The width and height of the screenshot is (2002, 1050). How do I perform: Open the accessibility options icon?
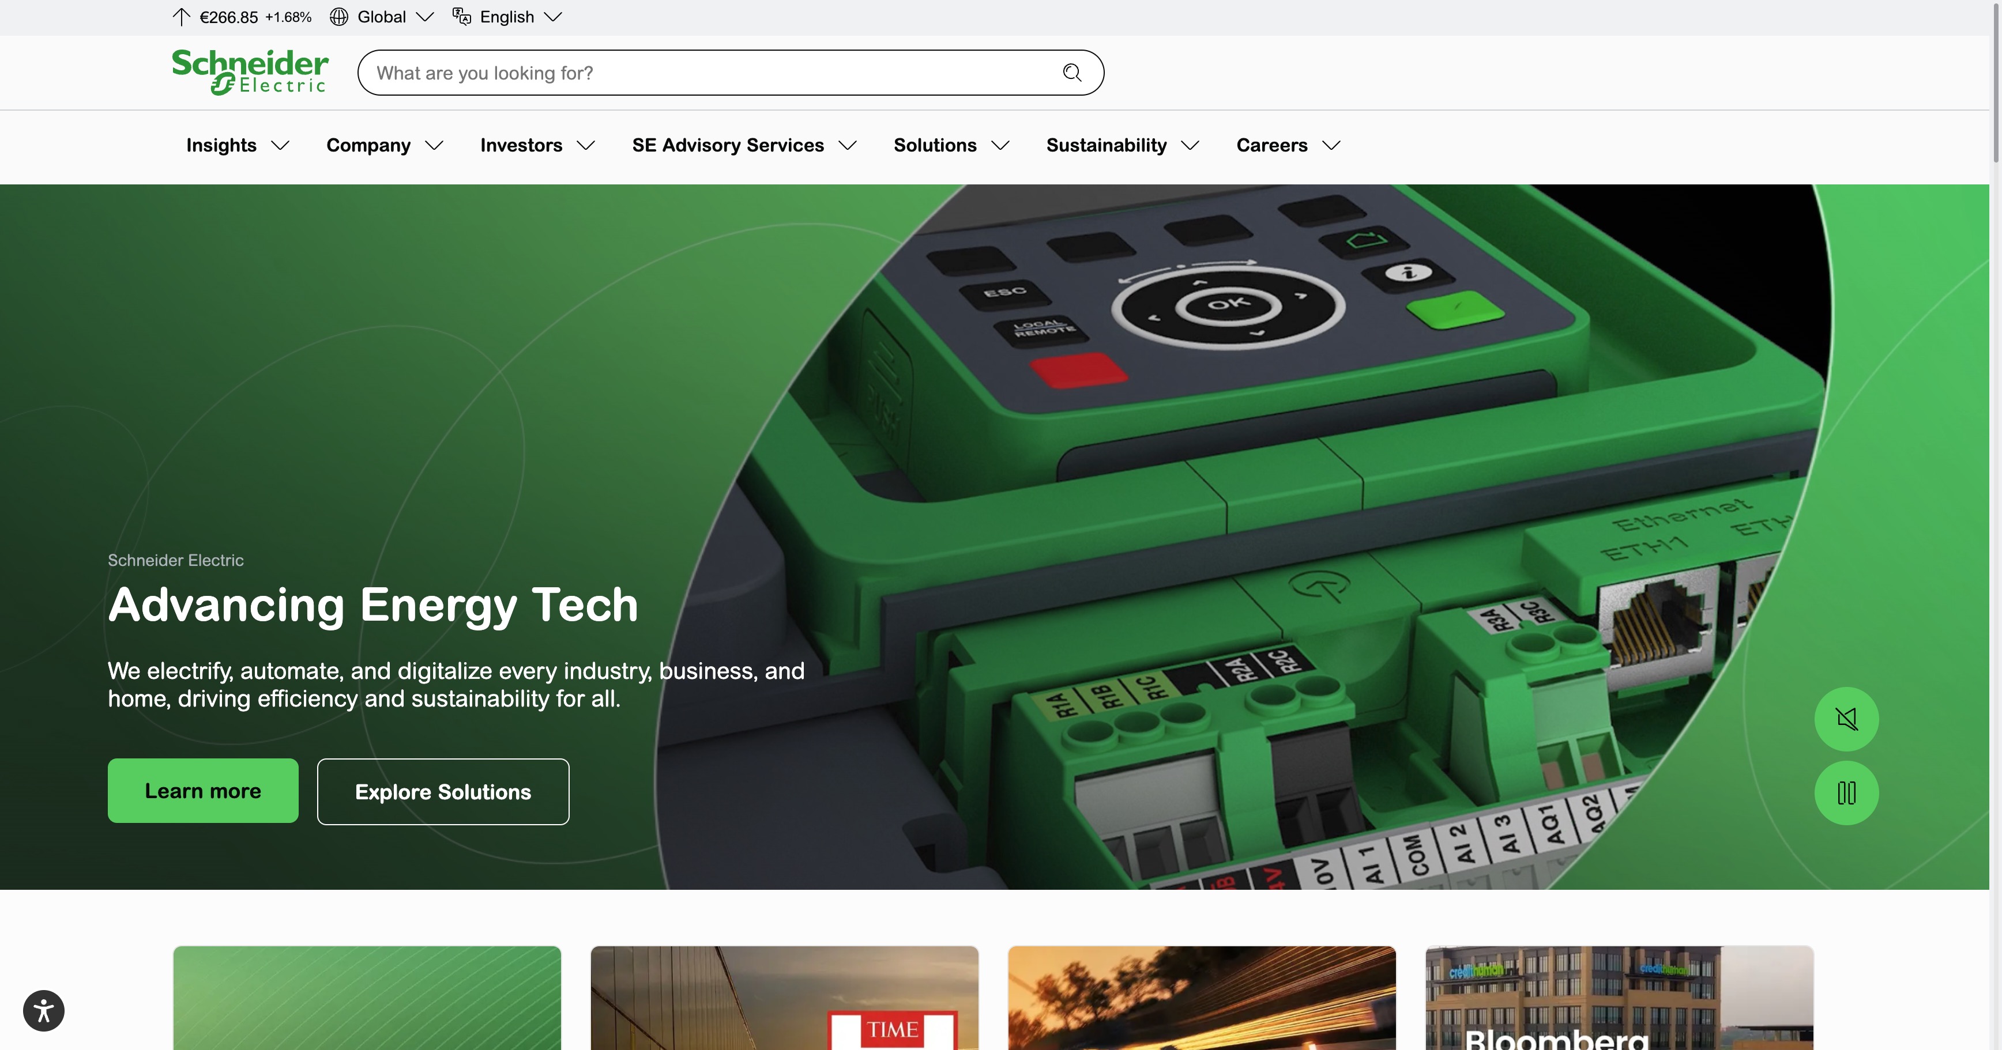[43, 1010]
